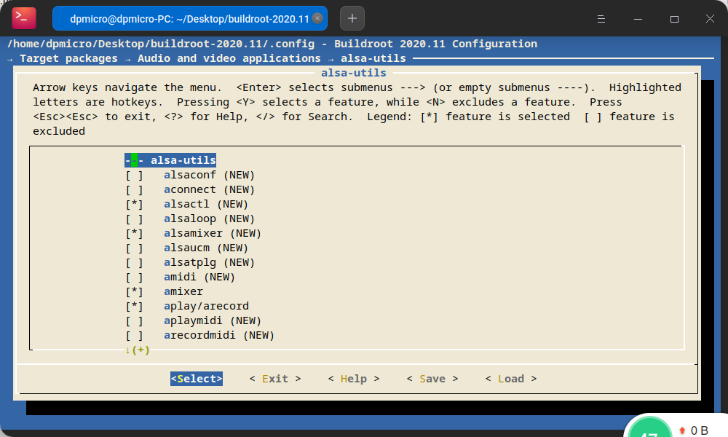Click the down-arrow (+) more items indicator
Screen dimensions: 728x437
click(138, 350)
